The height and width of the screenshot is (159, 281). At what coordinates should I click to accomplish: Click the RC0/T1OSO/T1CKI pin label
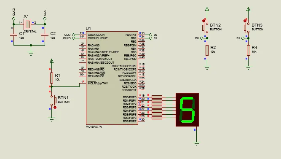[x=124, y=66]
